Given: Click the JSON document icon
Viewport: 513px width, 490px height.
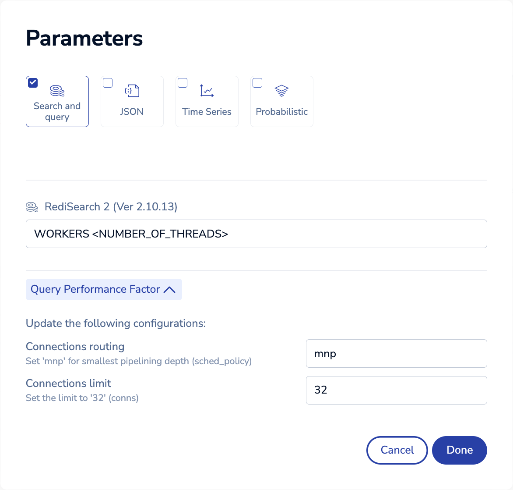Looking at the screenshot, I should (132, 91).
